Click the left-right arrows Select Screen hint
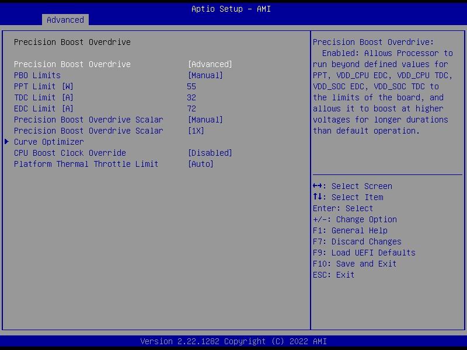 point(353,186)
